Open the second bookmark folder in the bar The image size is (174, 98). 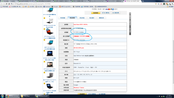click(x=31, y=7)
